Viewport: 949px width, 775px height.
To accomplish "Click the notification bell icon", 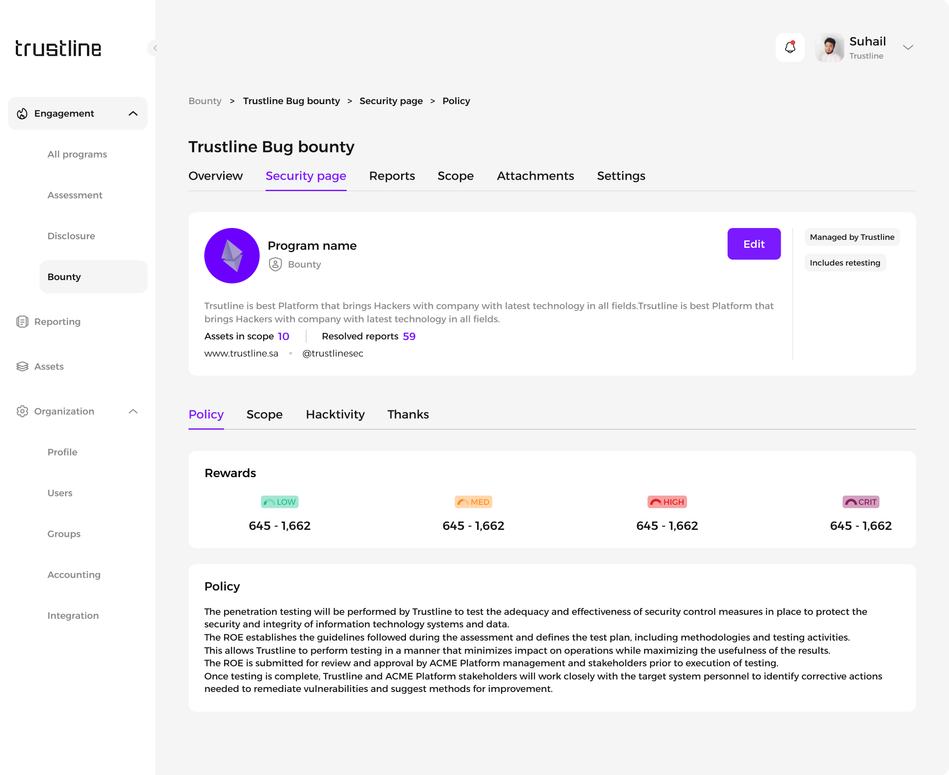I will 790,47.
